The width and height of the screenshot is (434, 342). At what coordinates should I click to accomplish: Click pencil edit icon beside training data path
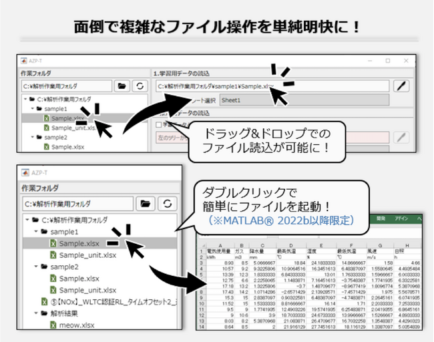(x=401, y=86)
